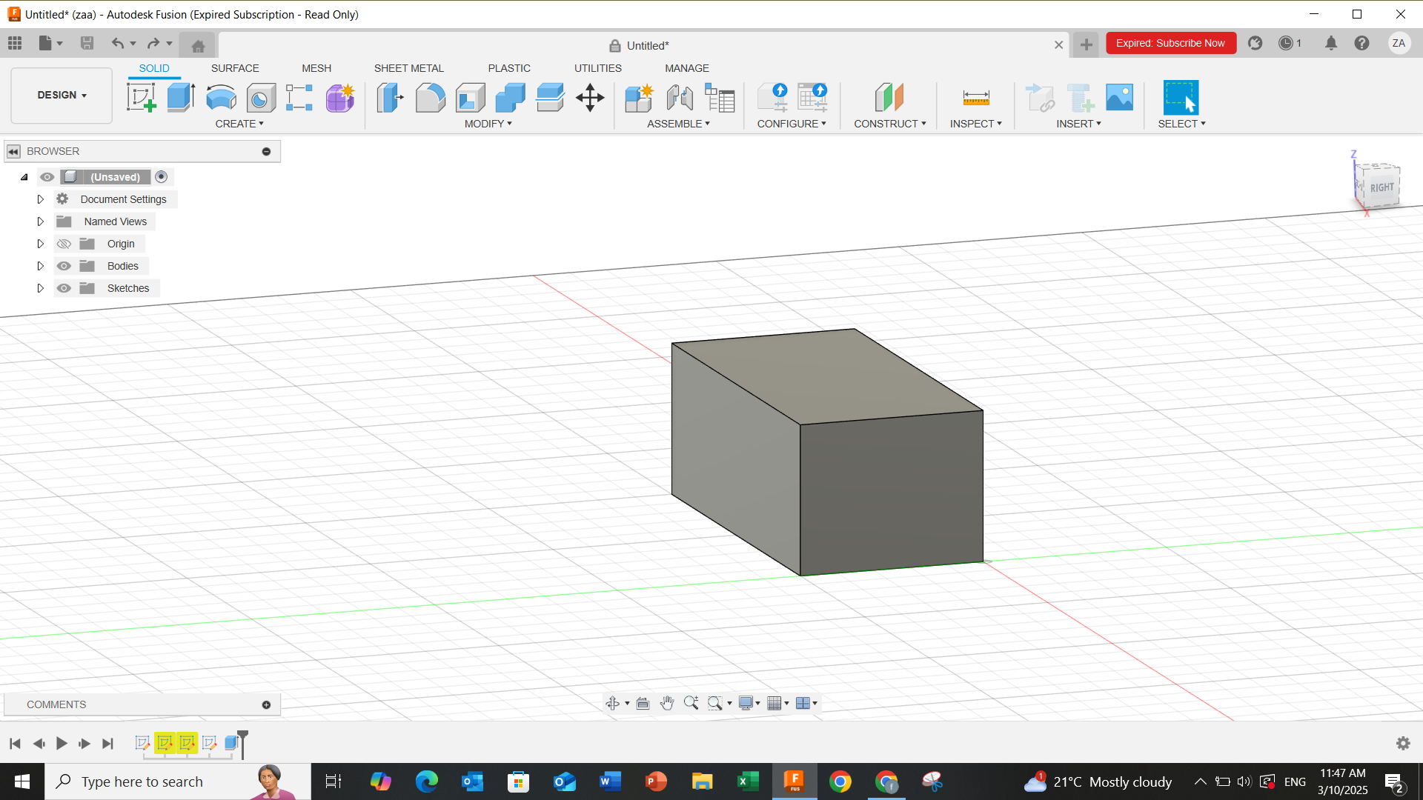Select the Move/Copy tool

point(590,97)
